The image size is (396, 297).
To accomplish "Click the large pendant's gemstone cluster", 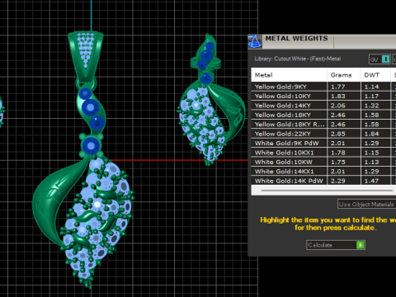I will pos(97,220).
